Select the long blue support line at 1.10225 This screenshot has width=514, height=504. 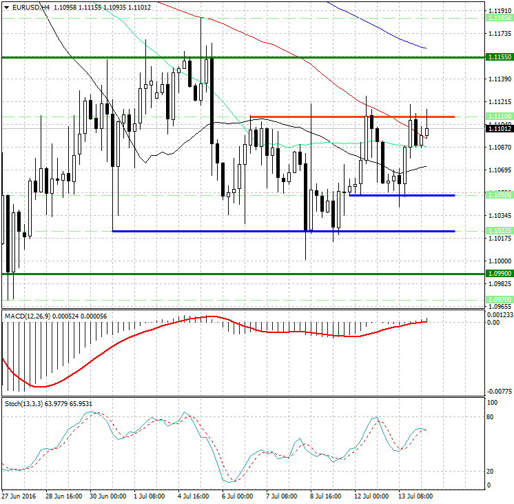(x=284, y=232)
